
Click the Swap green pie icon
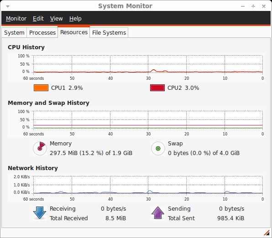(158, 148)
